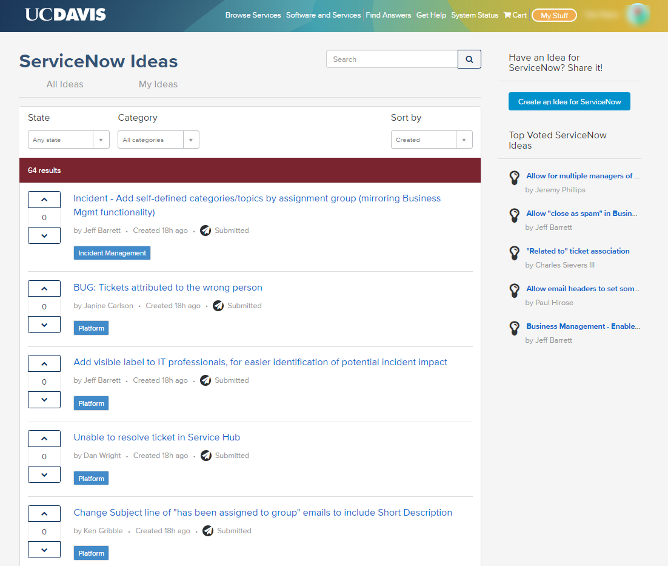The image size is (668, 566).
Task: Click the Submitted icon on Dan Wright's idea
Action: click(x=205, y=456)
